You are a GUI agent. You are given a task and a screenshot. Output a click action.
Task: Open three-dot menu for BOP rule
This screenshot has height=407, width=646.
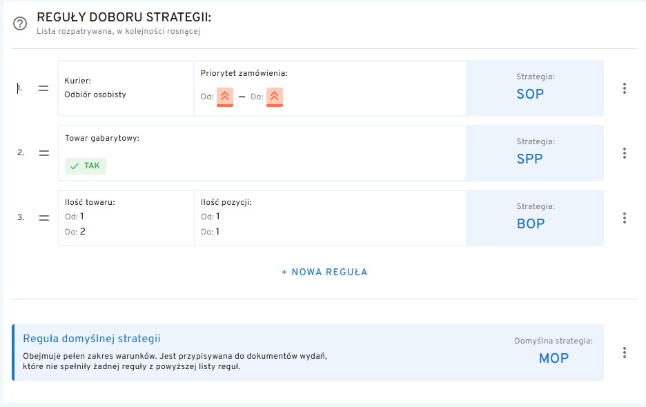click(624, 218)
